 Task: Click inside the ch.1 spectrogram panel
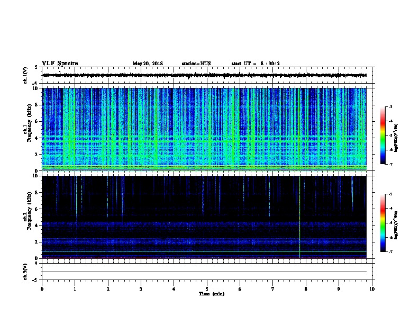pos(204,129)
